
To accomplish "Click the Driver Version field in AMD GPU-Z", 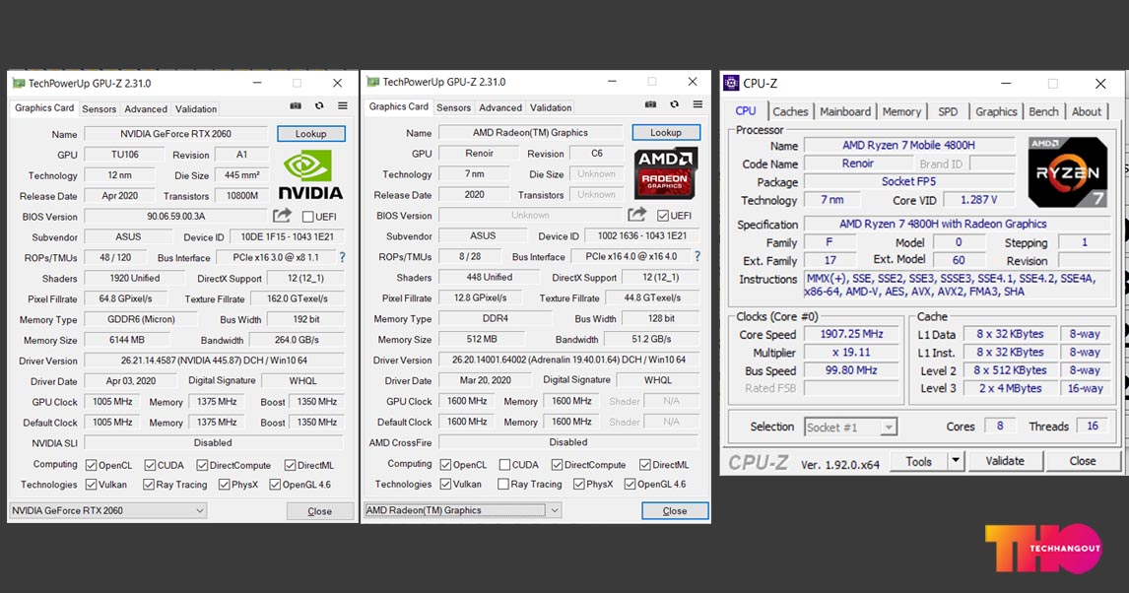I will (x=568, y=360).
